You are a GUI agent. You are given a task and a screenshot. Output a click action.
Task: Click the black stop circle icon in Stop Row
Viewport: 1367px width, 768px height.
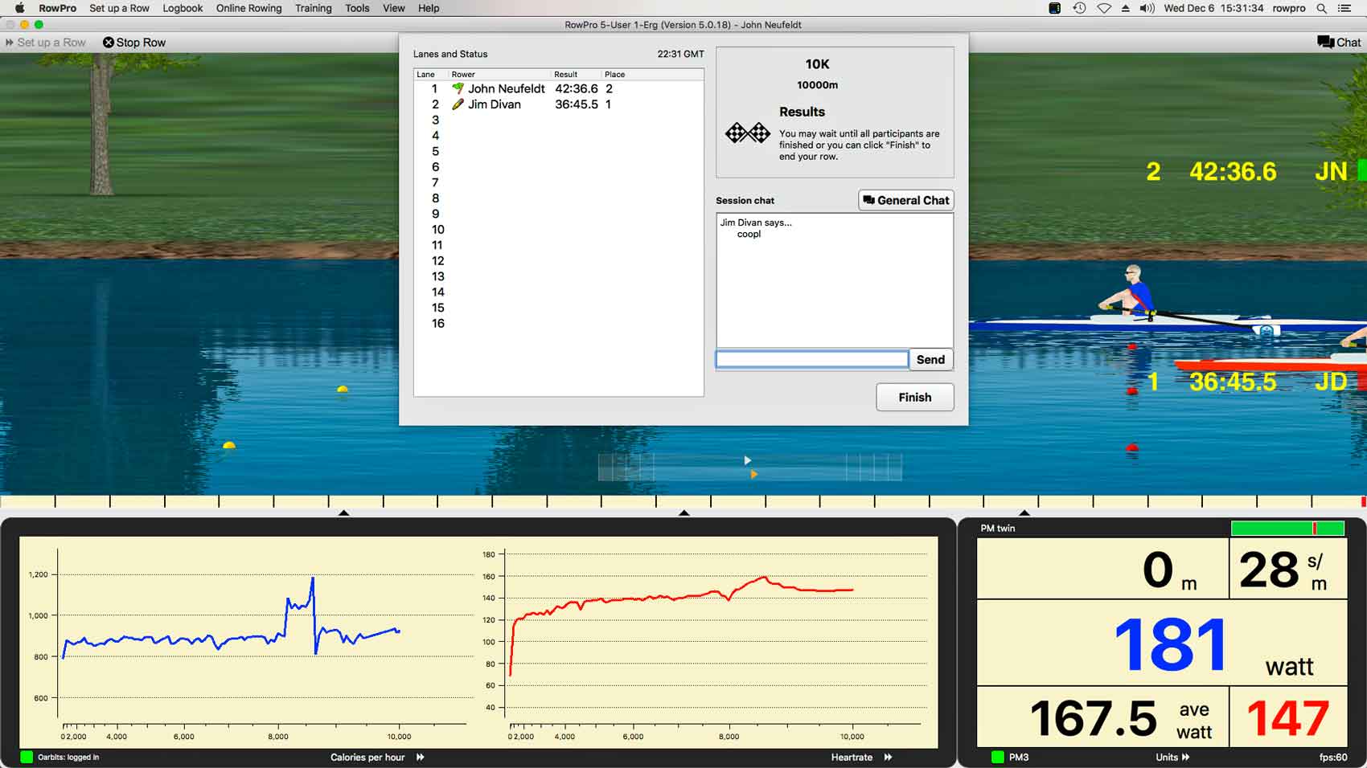click(109, 43)
